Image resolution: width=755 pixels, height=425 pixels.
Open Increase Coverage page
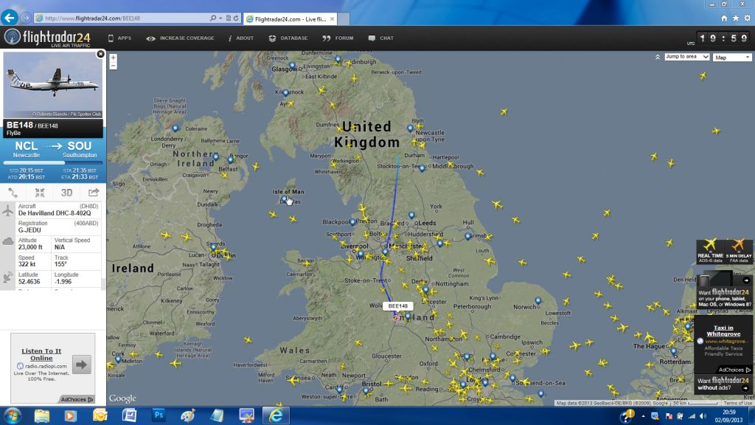click(180, 38)
